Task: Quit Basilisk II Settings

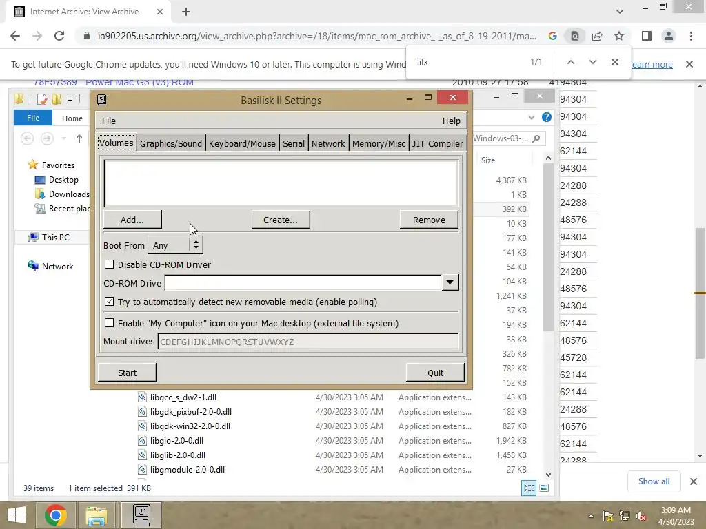Action: click(435, 373)
